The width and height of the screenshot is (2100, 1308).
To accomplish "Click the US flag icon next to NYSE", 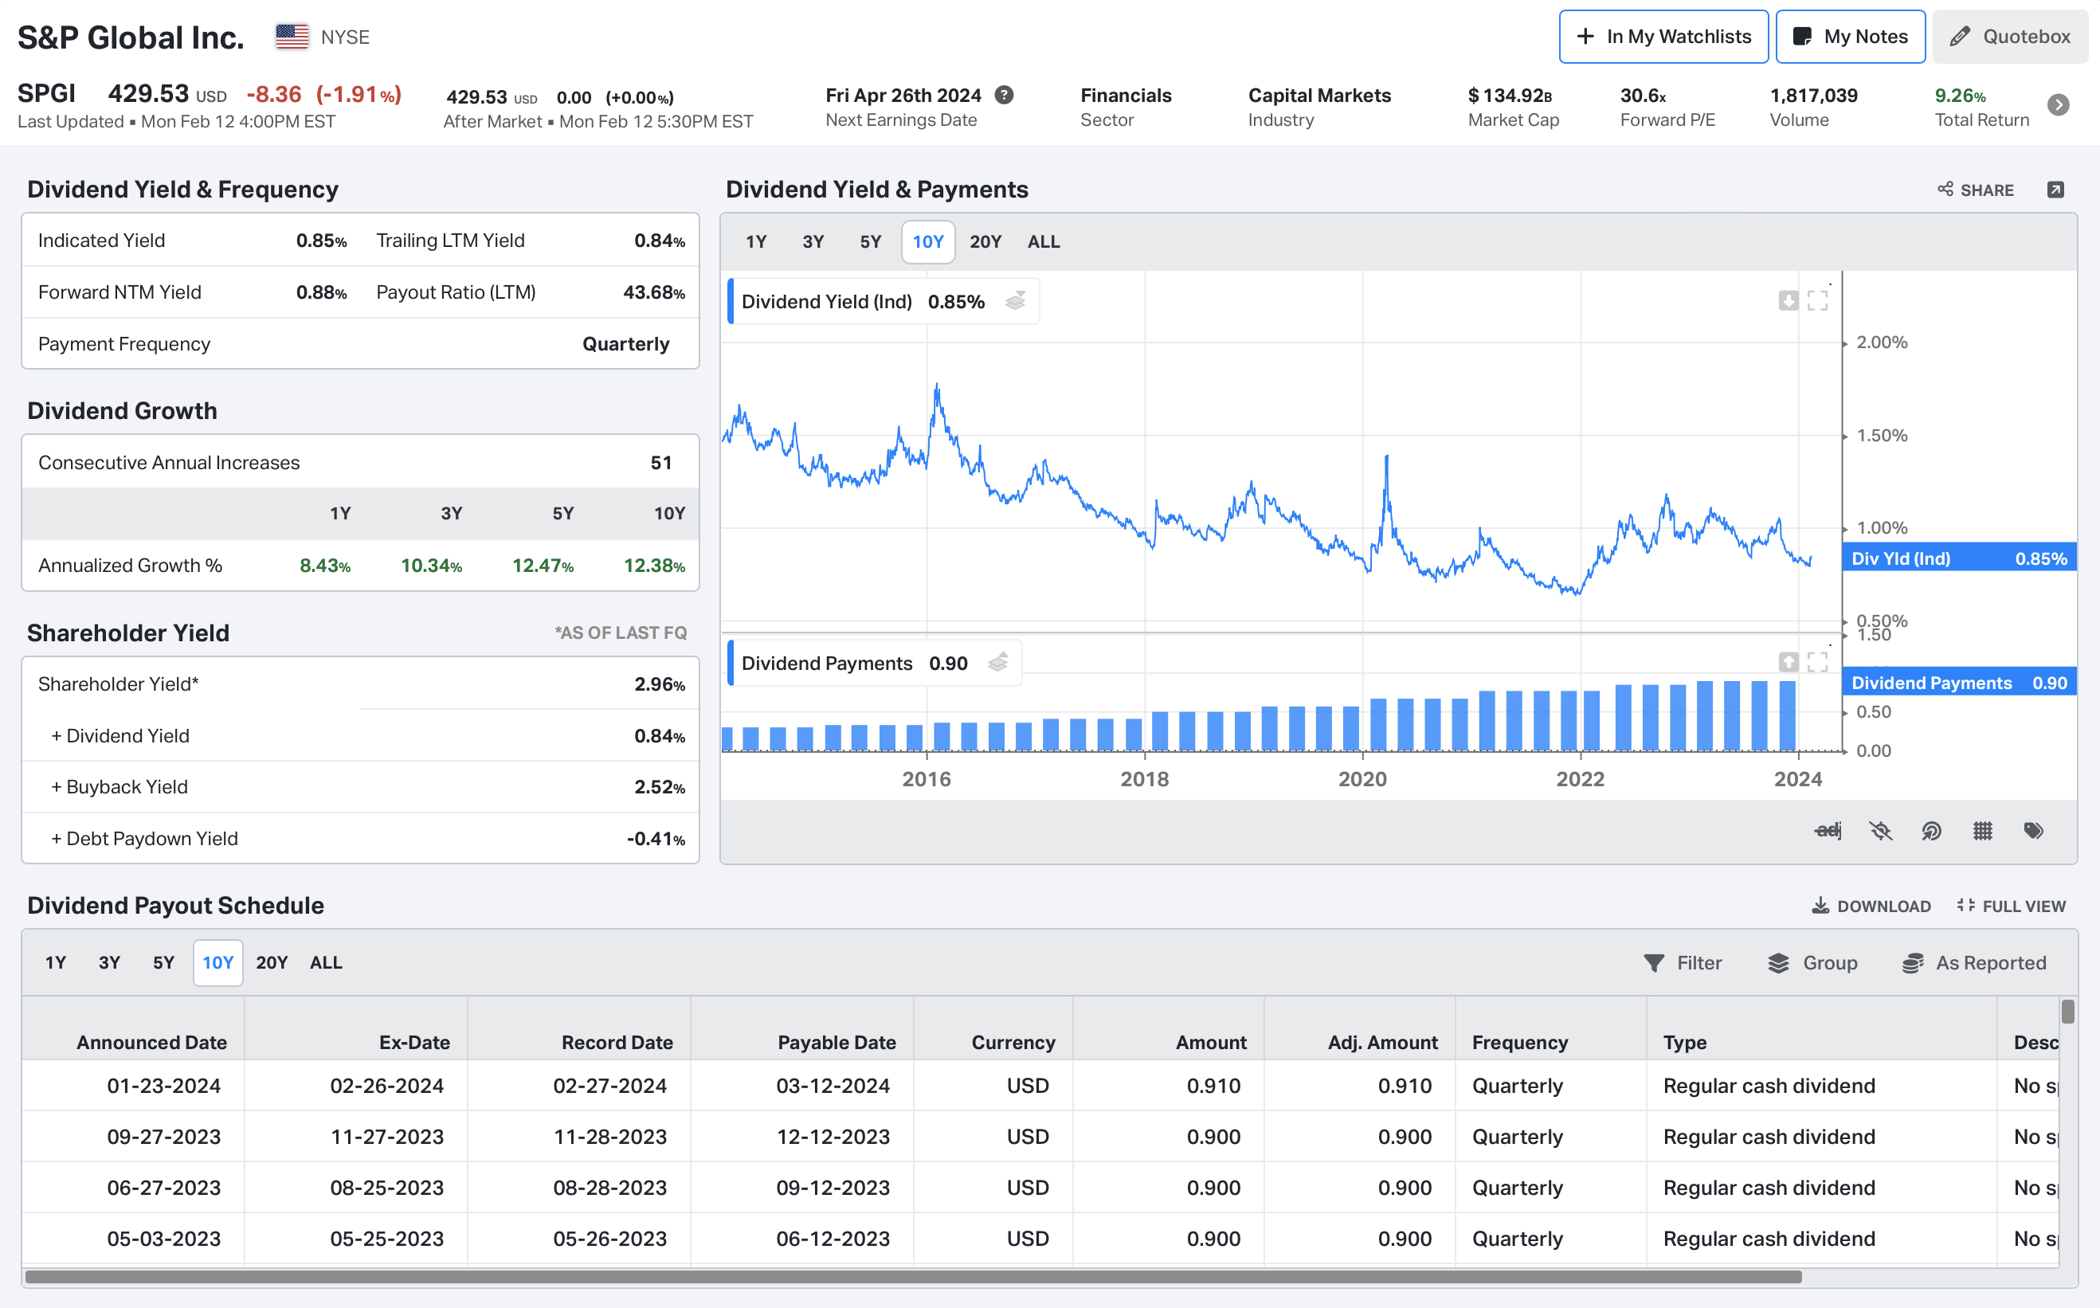I will [292, 37].
